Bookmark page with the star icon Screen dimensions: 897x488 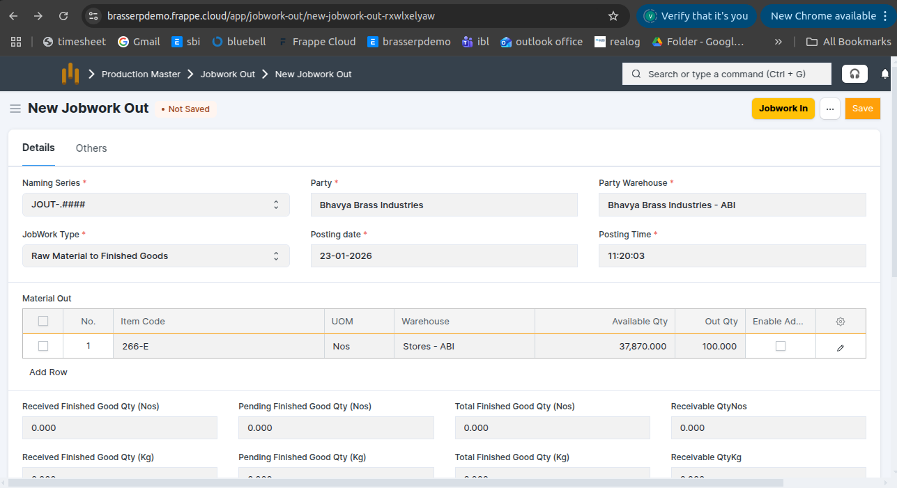click(613, 16)
